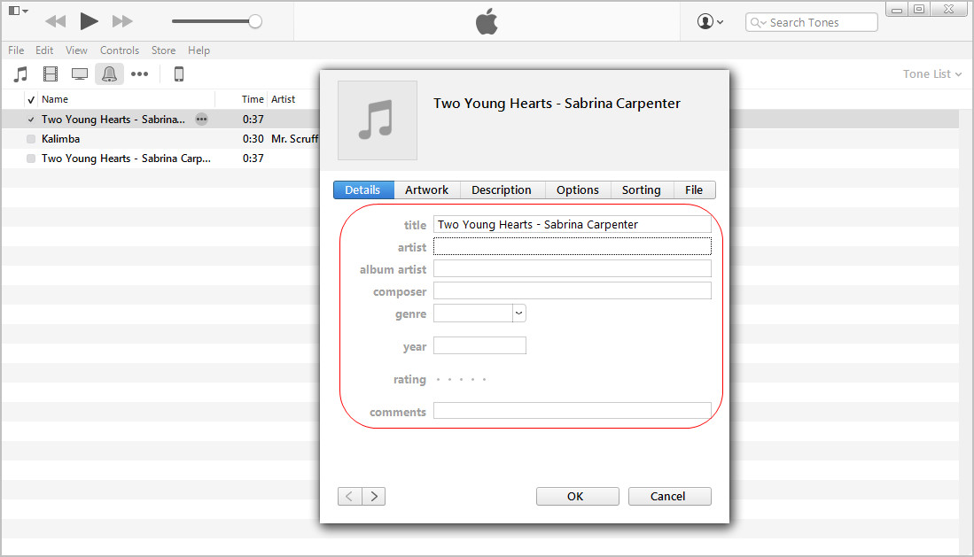Screen dimensions: 974x557
Task: Click the volume slider knob
Action: pyautogui.click(x=254, y=22)
